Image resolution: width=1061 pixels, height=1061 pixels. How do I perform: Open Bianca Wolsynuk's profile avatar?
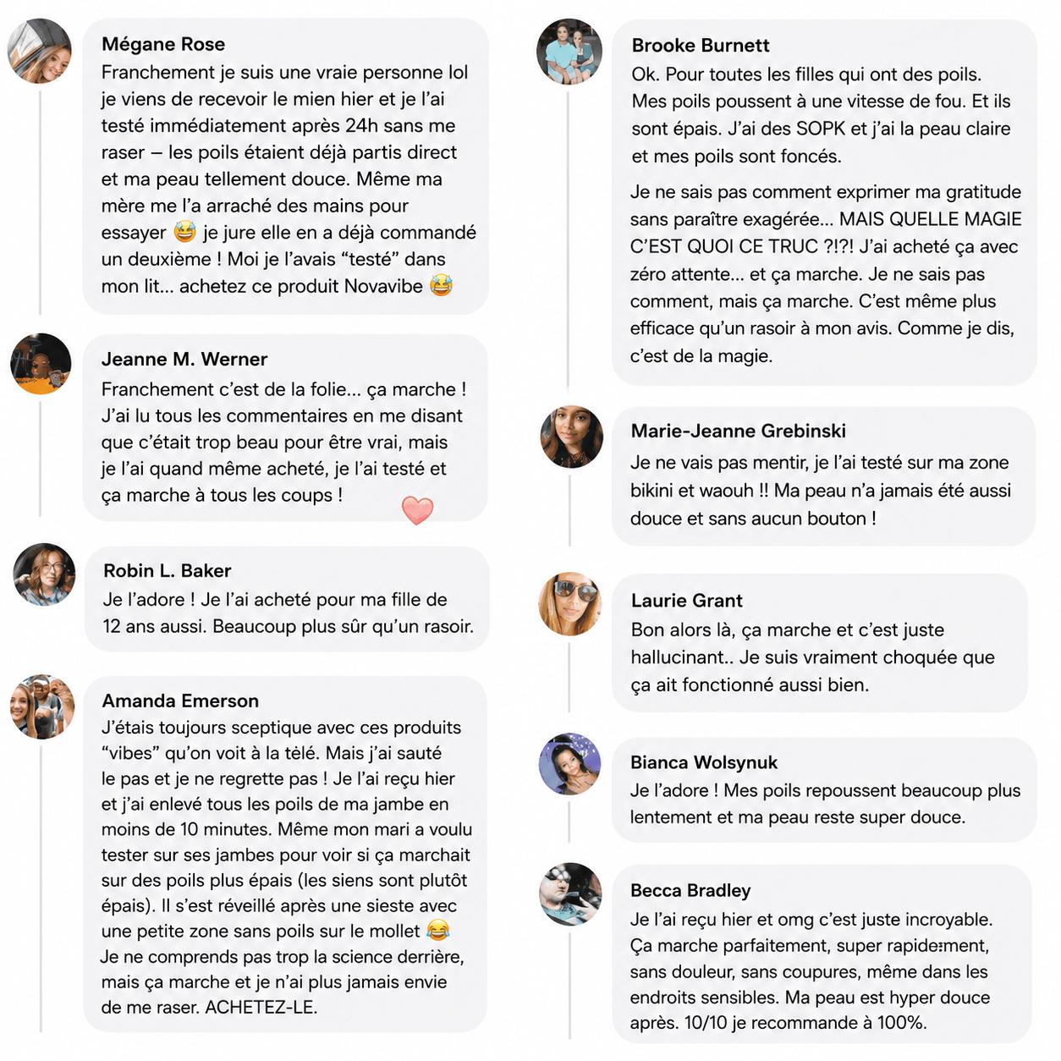pyautogui.click(x=570, y=764)
